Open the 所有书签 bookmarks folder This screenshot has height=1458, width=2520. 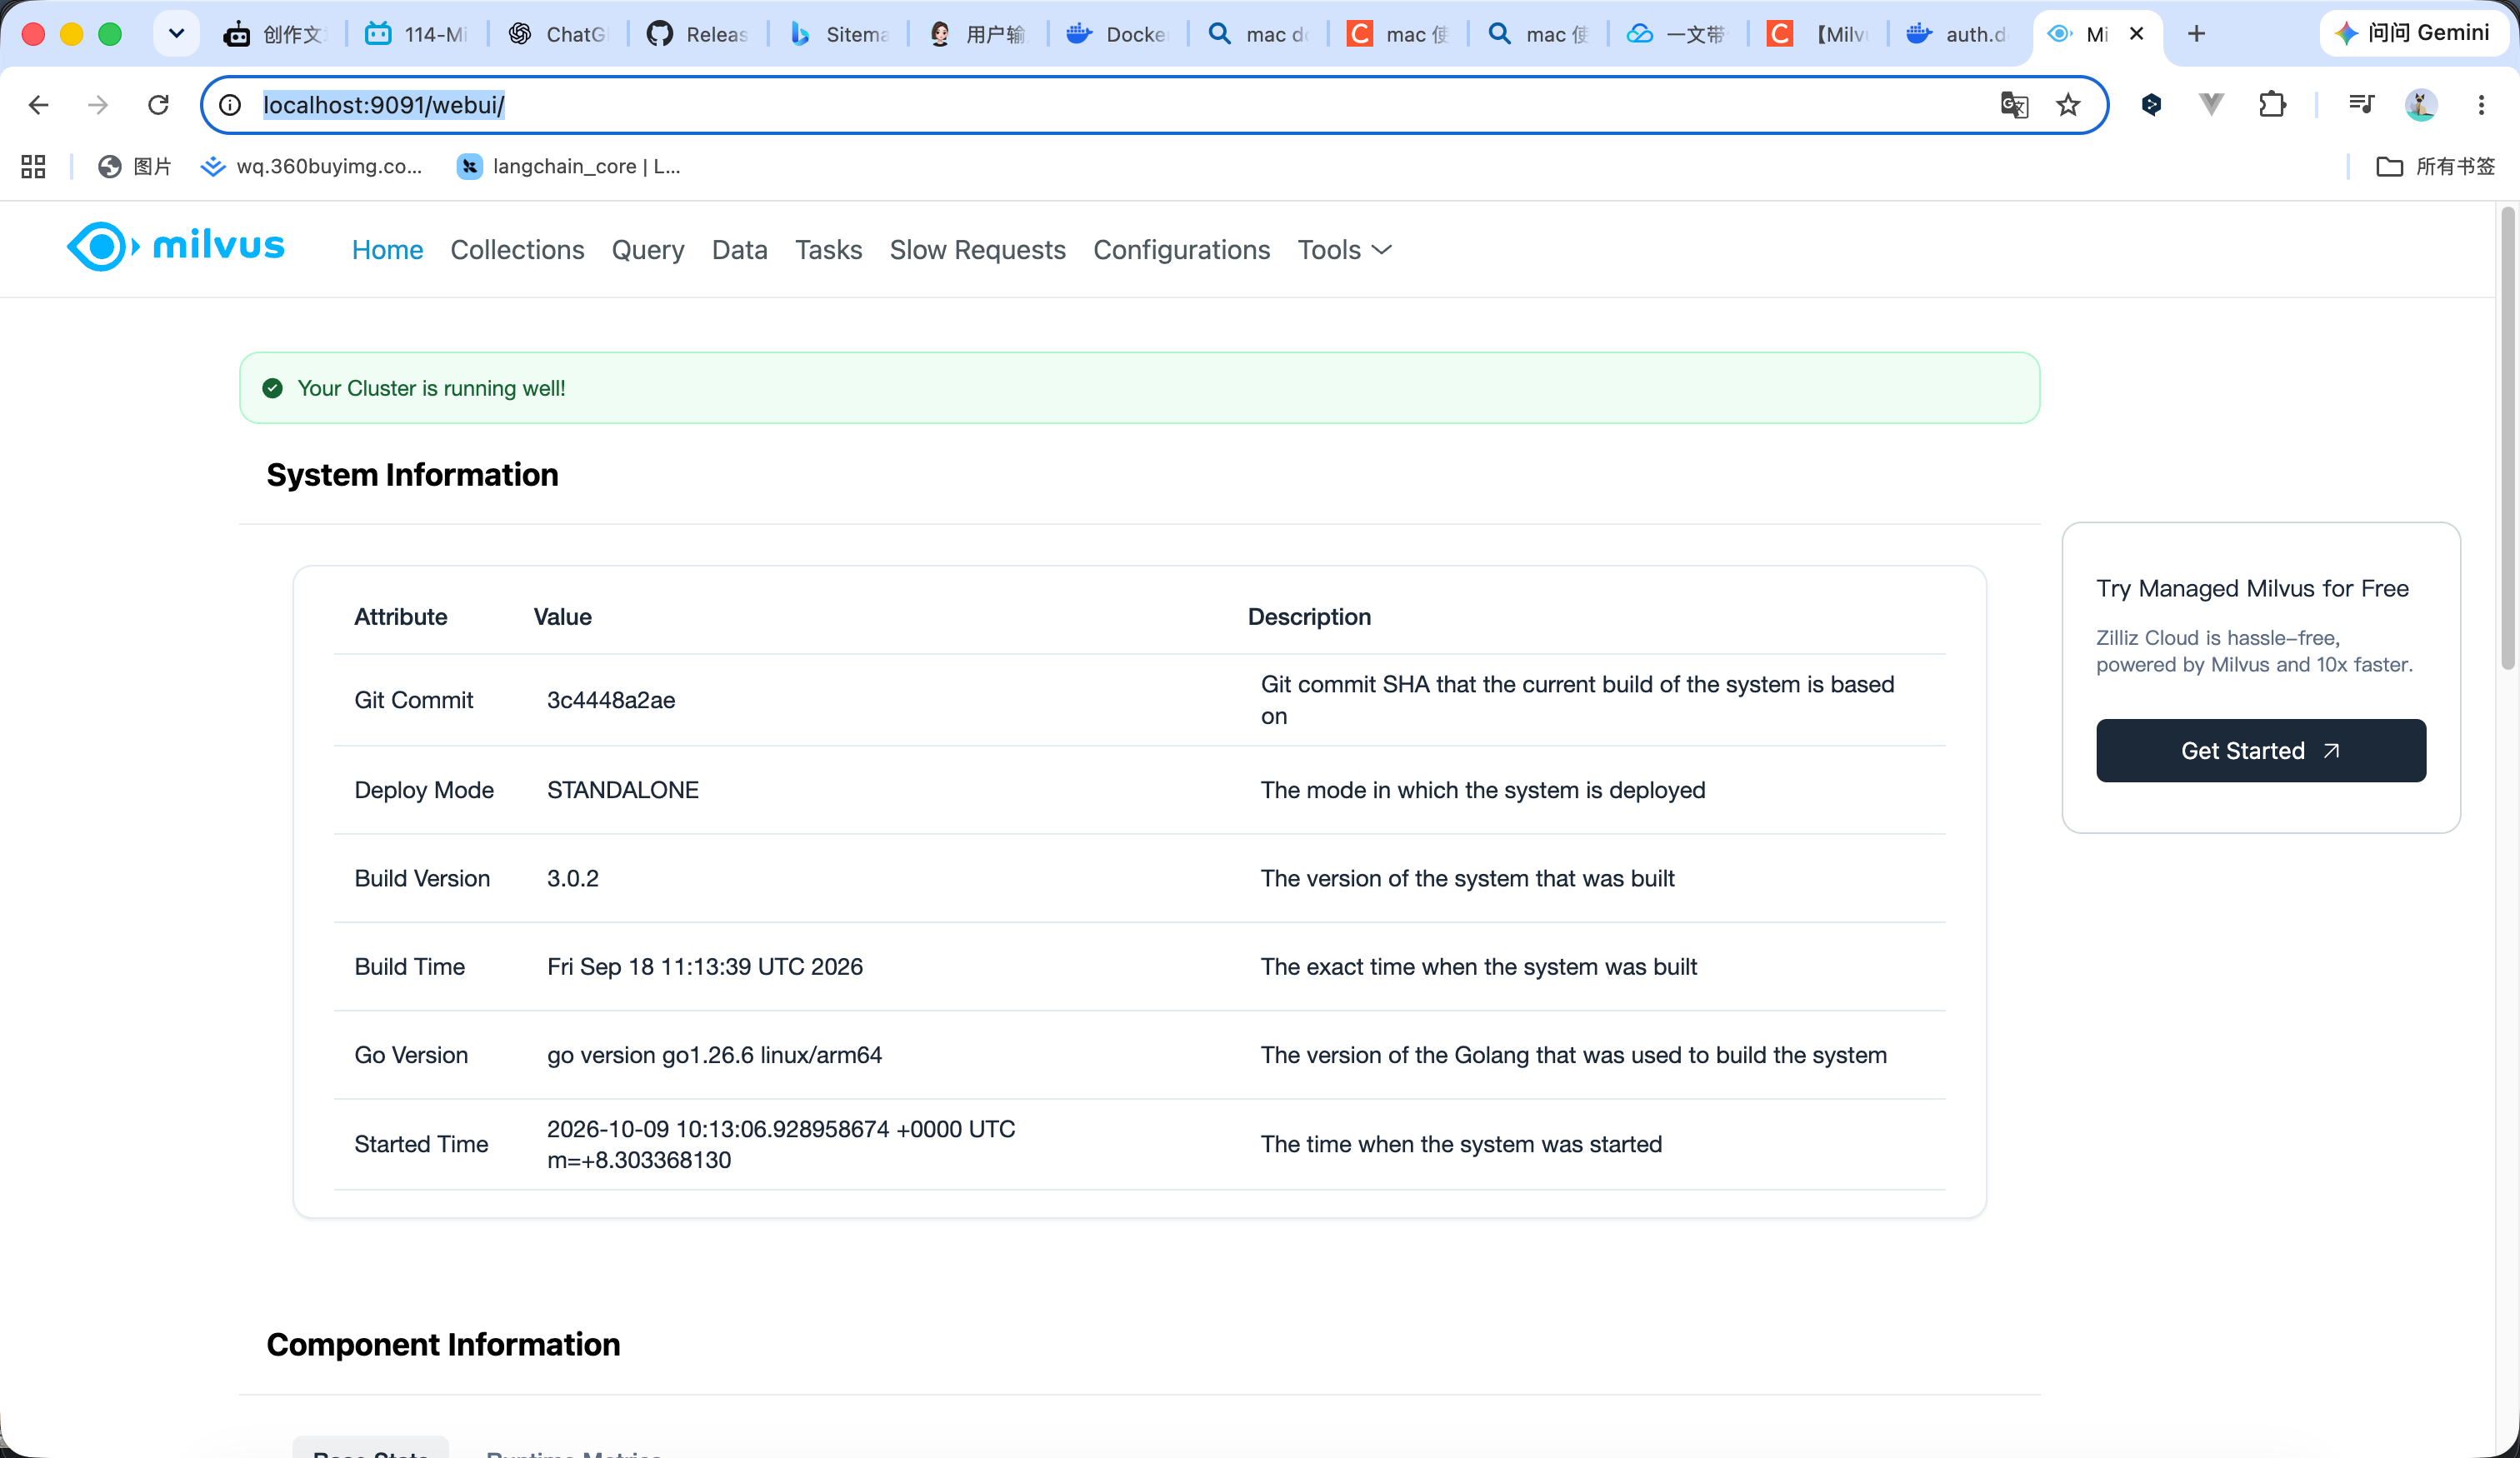(2436, 166)
